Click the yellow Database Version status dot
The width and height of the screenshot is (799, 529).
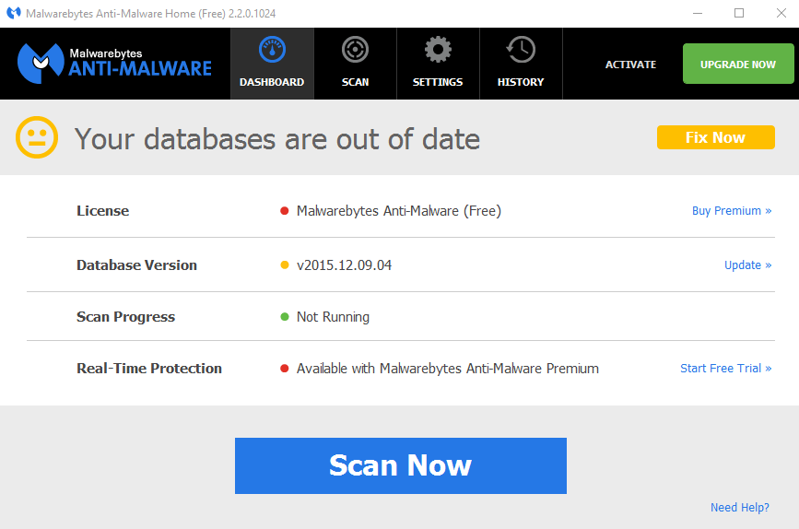[285, 265]
